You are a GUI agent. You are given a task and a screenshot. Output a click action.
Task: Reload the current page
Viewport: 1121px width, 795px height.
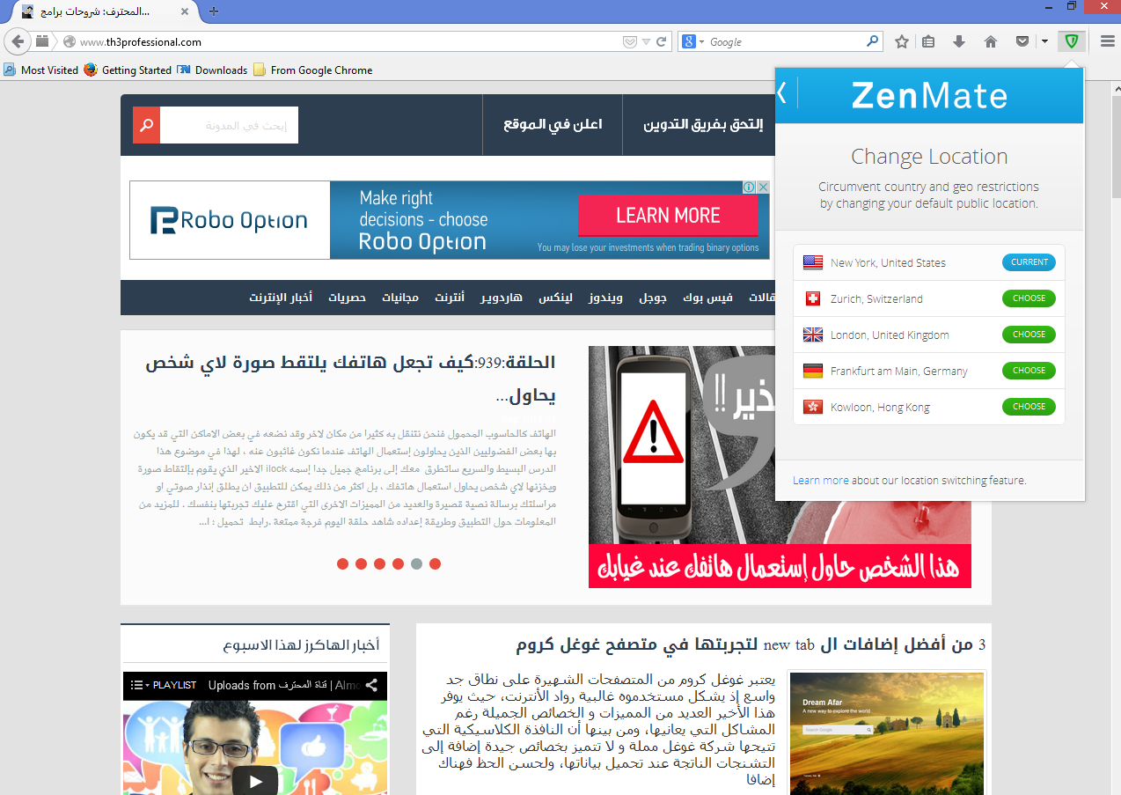pyautogui.click(x=662, y=41)
